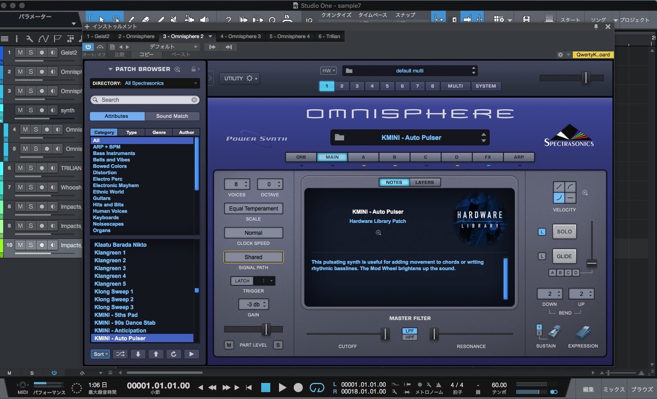
Task: Click the Resonance slider handle
Action: pos(434,334)
